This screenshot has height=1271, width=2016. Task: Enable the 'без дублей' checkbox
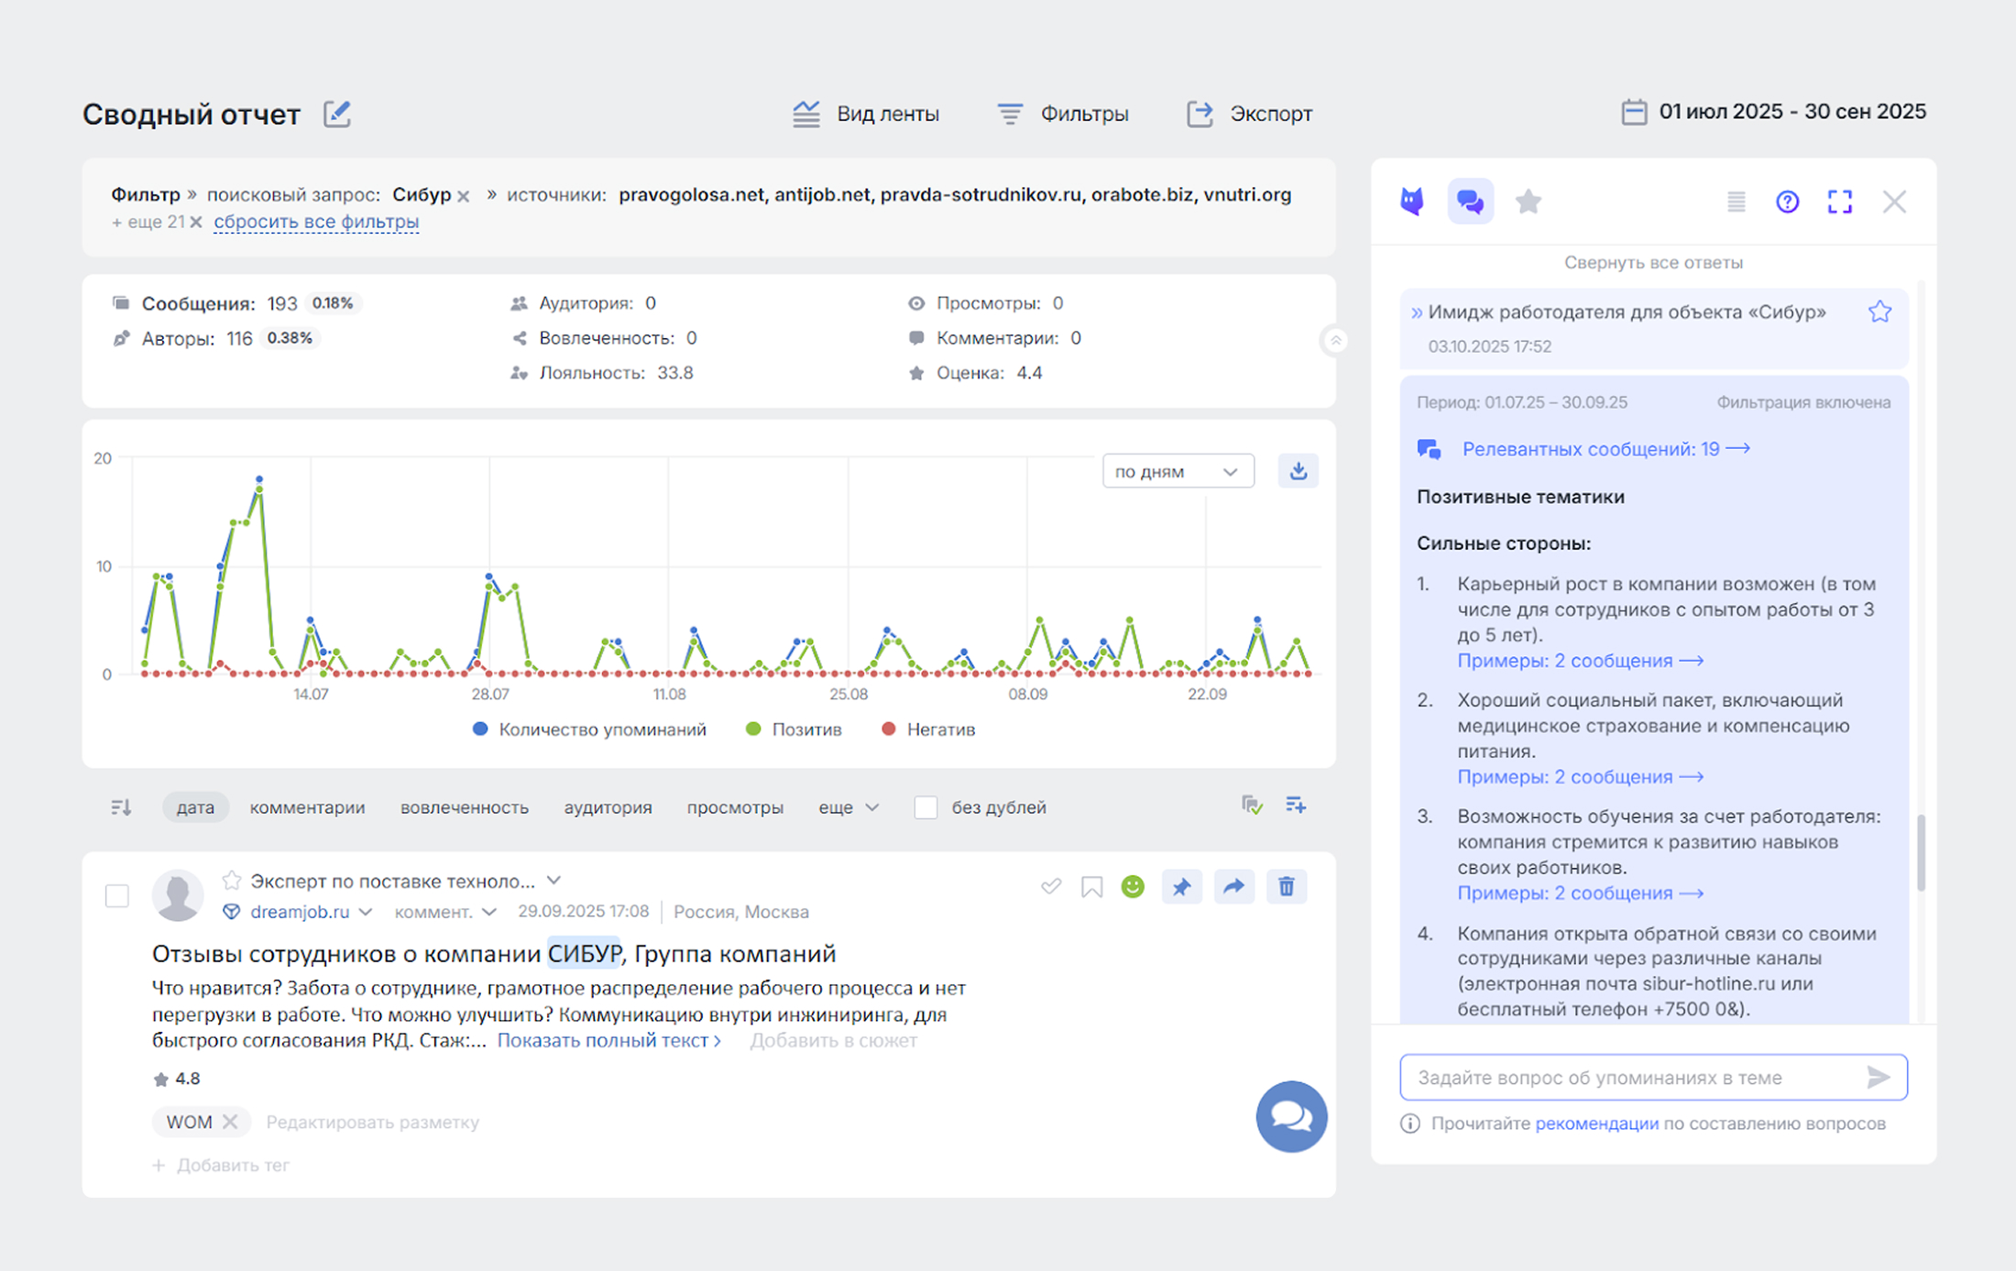tap(926, 807)
